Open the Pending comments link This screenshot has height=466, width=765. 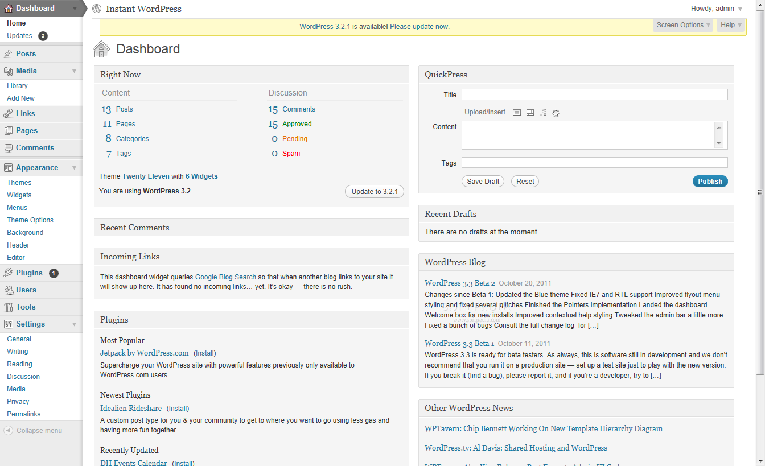click(x=295, y=139)
